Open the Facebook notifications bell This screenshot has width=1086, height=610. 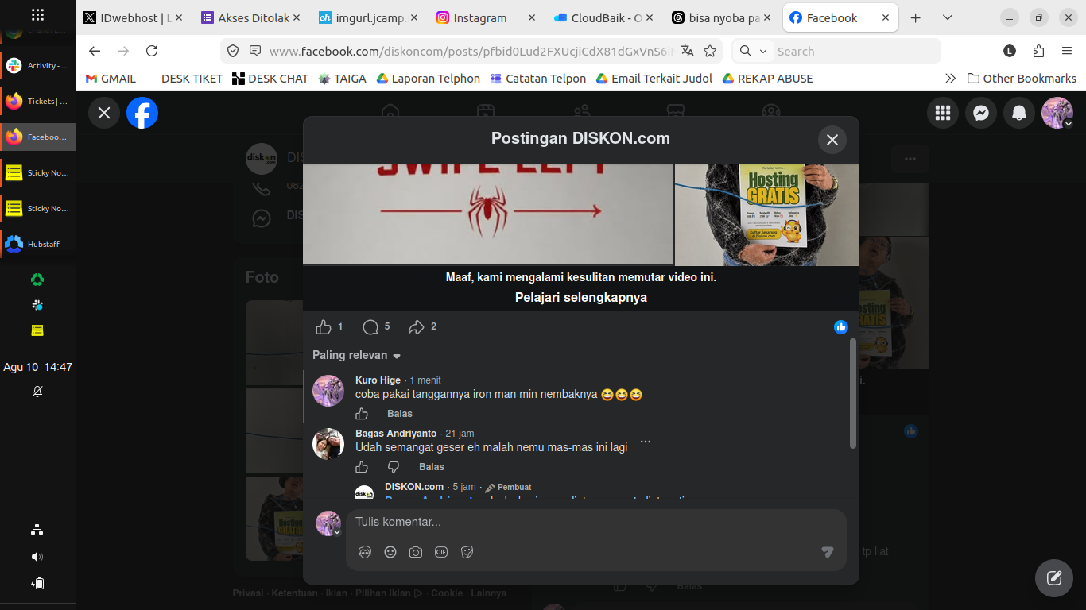pyautogui.click(x=1019, y=113)
